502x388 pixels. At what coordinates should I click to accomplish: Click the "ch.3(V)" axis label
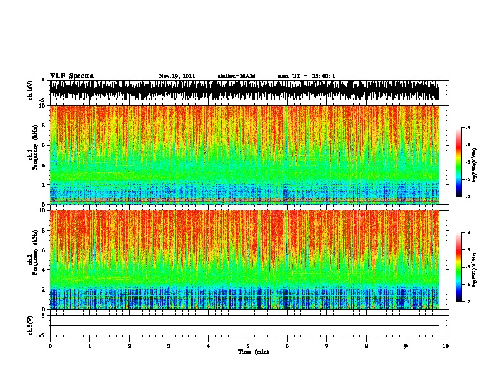point(30,325)
